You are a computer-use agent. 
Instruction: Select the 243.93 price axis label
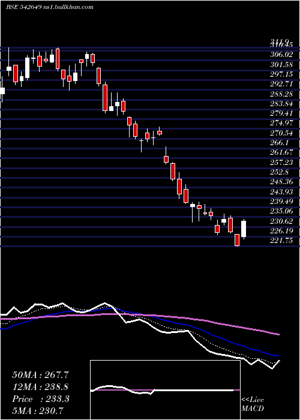(281, 191)
